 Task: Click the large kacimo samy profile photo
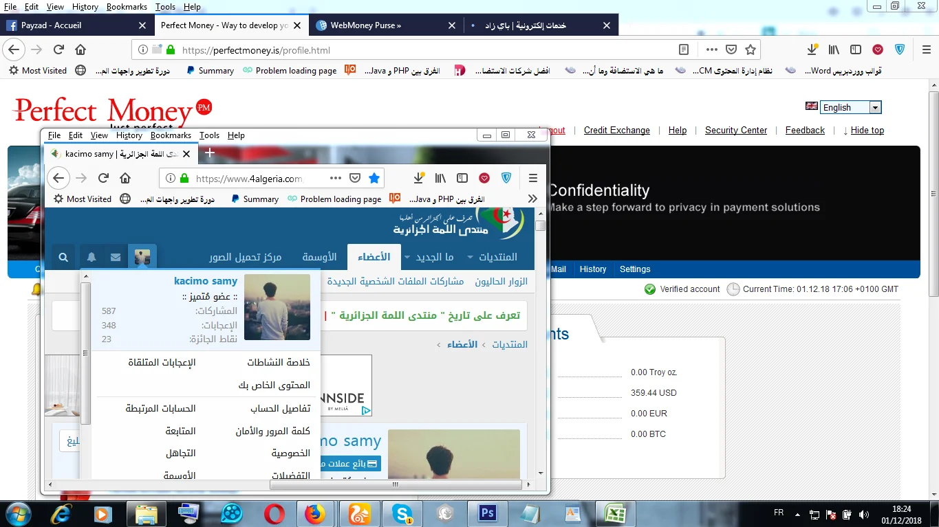pyautogui.click(x=277, y=307)
